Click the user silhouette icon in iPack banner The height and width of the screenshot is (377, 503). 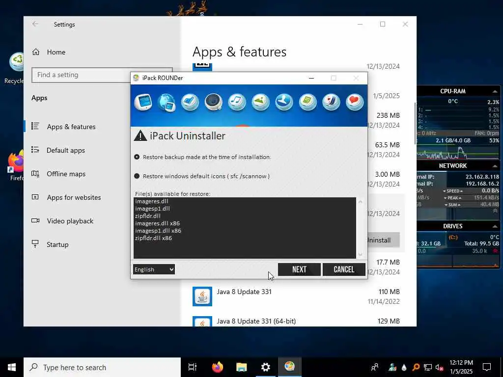pyautogui.click(x=284, y=102)
